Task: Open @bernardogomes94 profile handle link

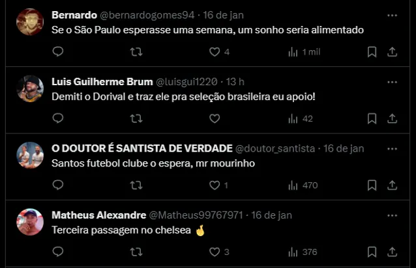Action: point(160,15)
